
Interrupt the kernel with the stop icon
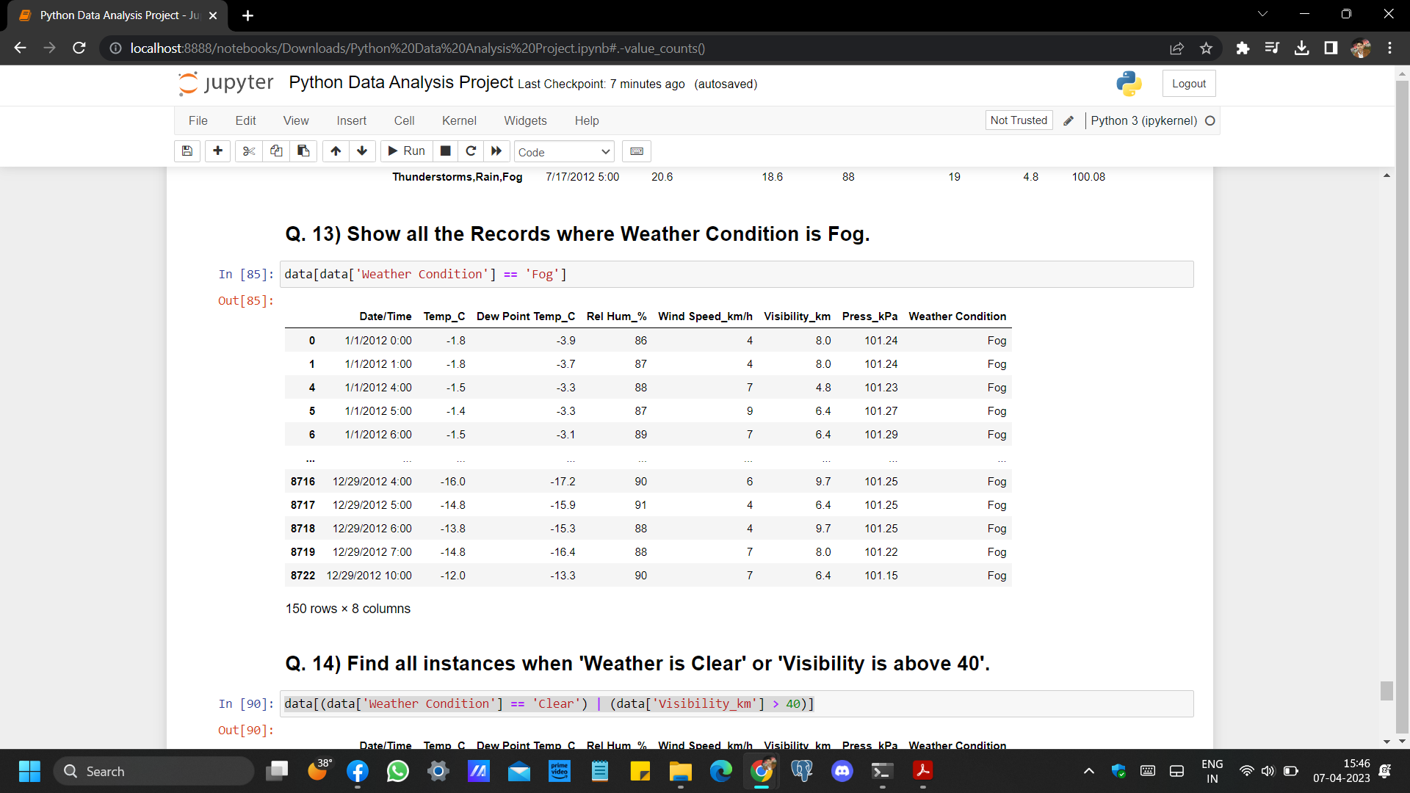point(445,151)
